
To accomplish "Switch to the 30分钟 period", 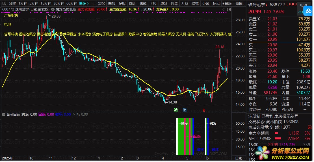I will pyautogui.click(x=59, y=3).
